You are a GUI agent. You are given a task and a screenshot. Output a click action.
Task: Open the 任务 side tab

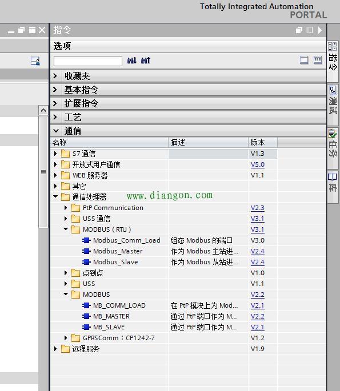click(x=333, y=147)
